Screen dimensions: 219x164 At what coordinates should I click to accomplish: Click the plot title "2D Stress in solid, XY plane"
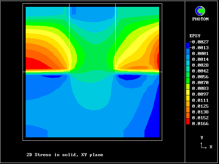65,155
